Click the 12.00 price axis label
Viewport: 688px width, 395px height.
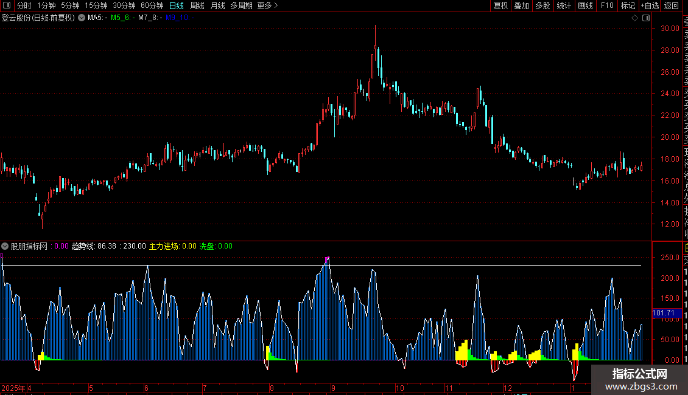tap(670, 224)
